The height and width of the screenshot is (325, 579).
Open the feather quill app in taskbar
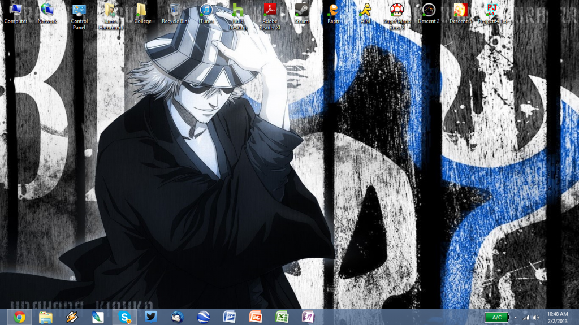click(98, 317)
